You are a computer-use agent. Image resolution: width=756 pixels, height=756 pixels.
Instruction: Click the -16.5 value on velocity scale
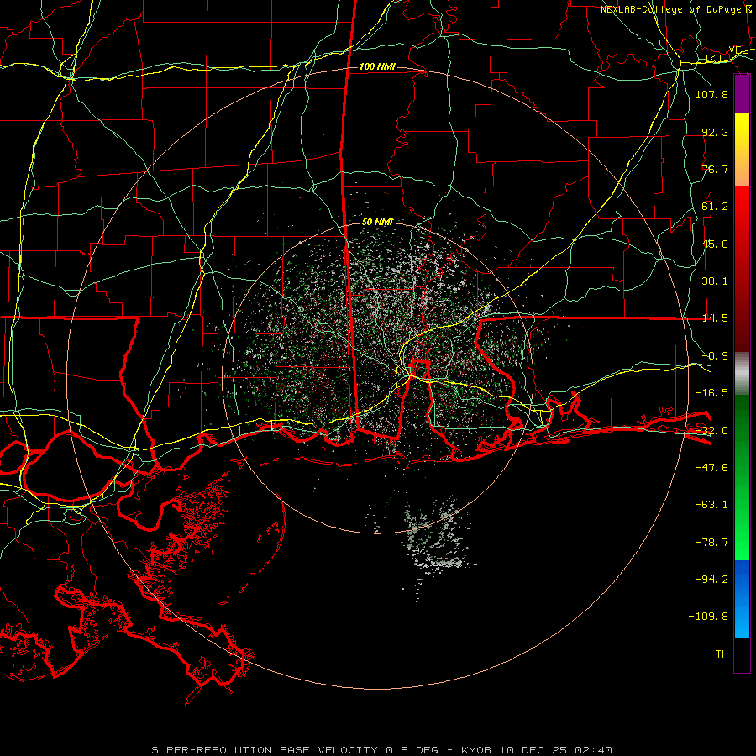click(711, 393)
